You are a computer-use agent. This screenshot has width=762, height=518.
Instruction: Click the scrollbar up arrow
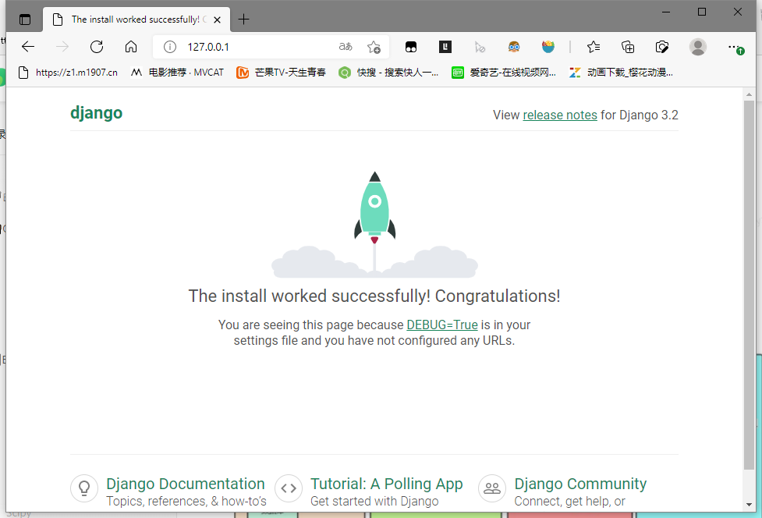point(749,94)
